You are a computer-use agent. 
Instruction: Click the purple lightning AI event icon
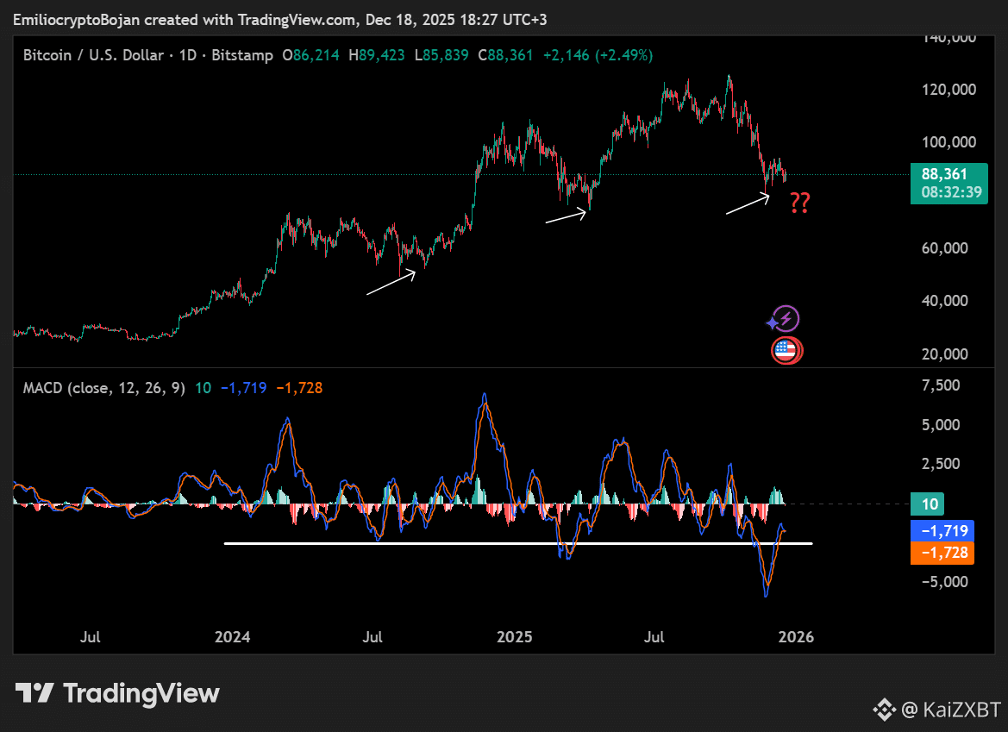tap(786, 317)
